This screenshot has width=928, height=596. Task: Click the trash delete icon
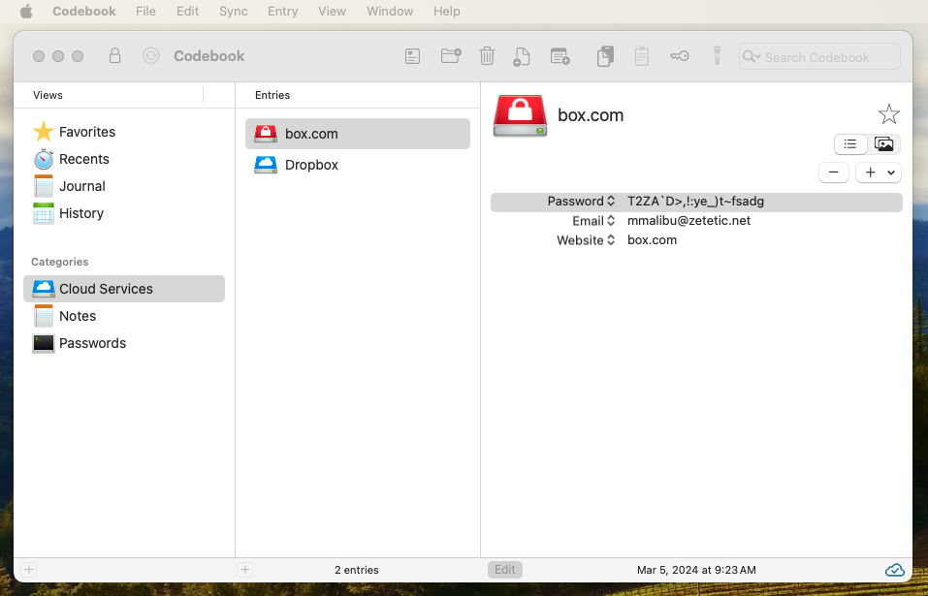tap(487, 56)
